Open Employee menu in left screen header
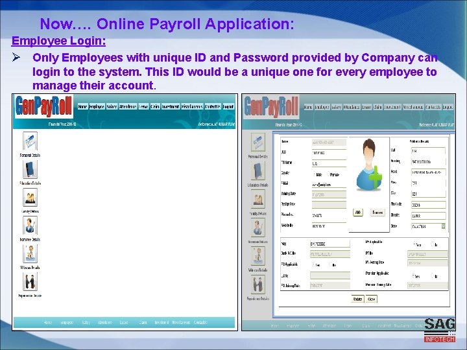Screen dimensions: 467x350 click(x=97, y=106)
